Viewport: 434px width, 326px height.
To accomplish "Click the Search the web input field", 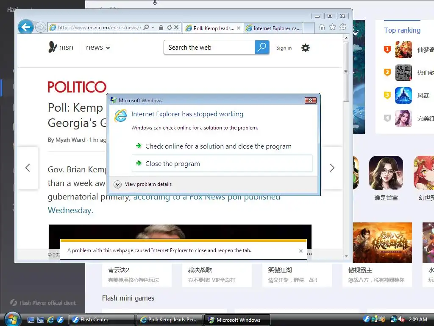I will [x=209, y=48].
